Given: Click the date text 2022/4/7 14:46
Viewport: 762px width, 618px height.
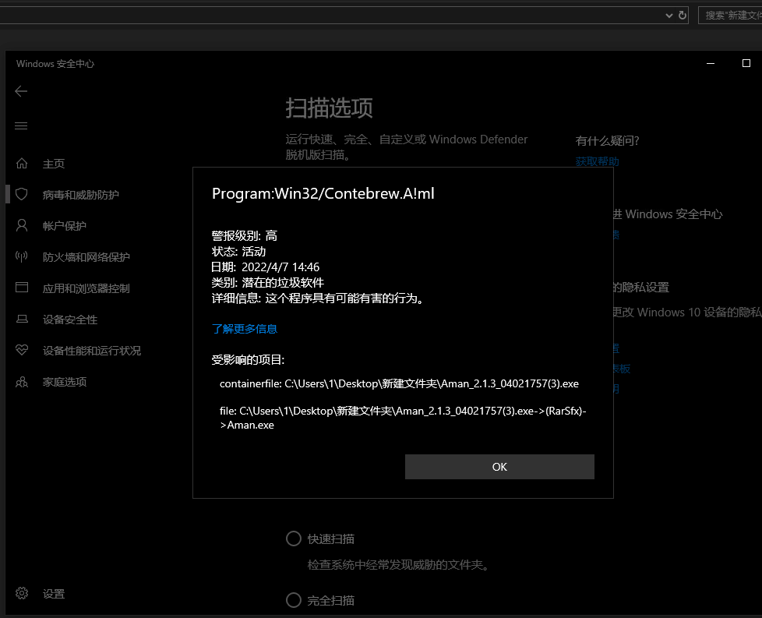Looking at the screenshot, I should (280, 267).
